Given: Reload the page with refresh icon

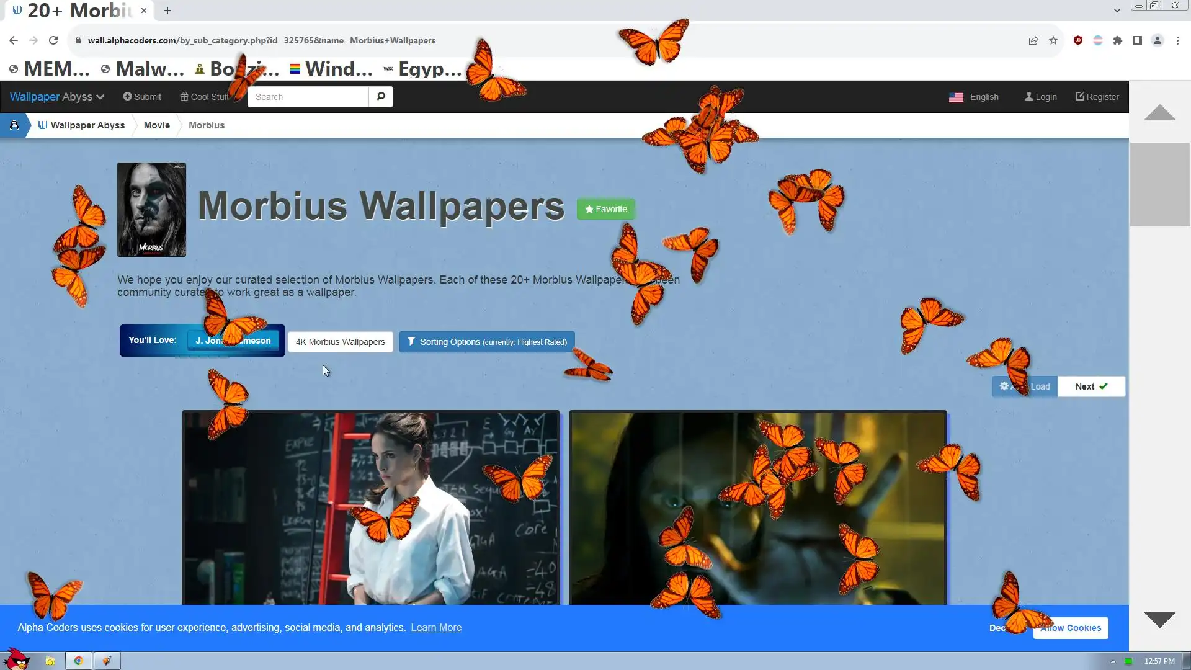Looking at the screenshot, I should click(x=53, y=40).
